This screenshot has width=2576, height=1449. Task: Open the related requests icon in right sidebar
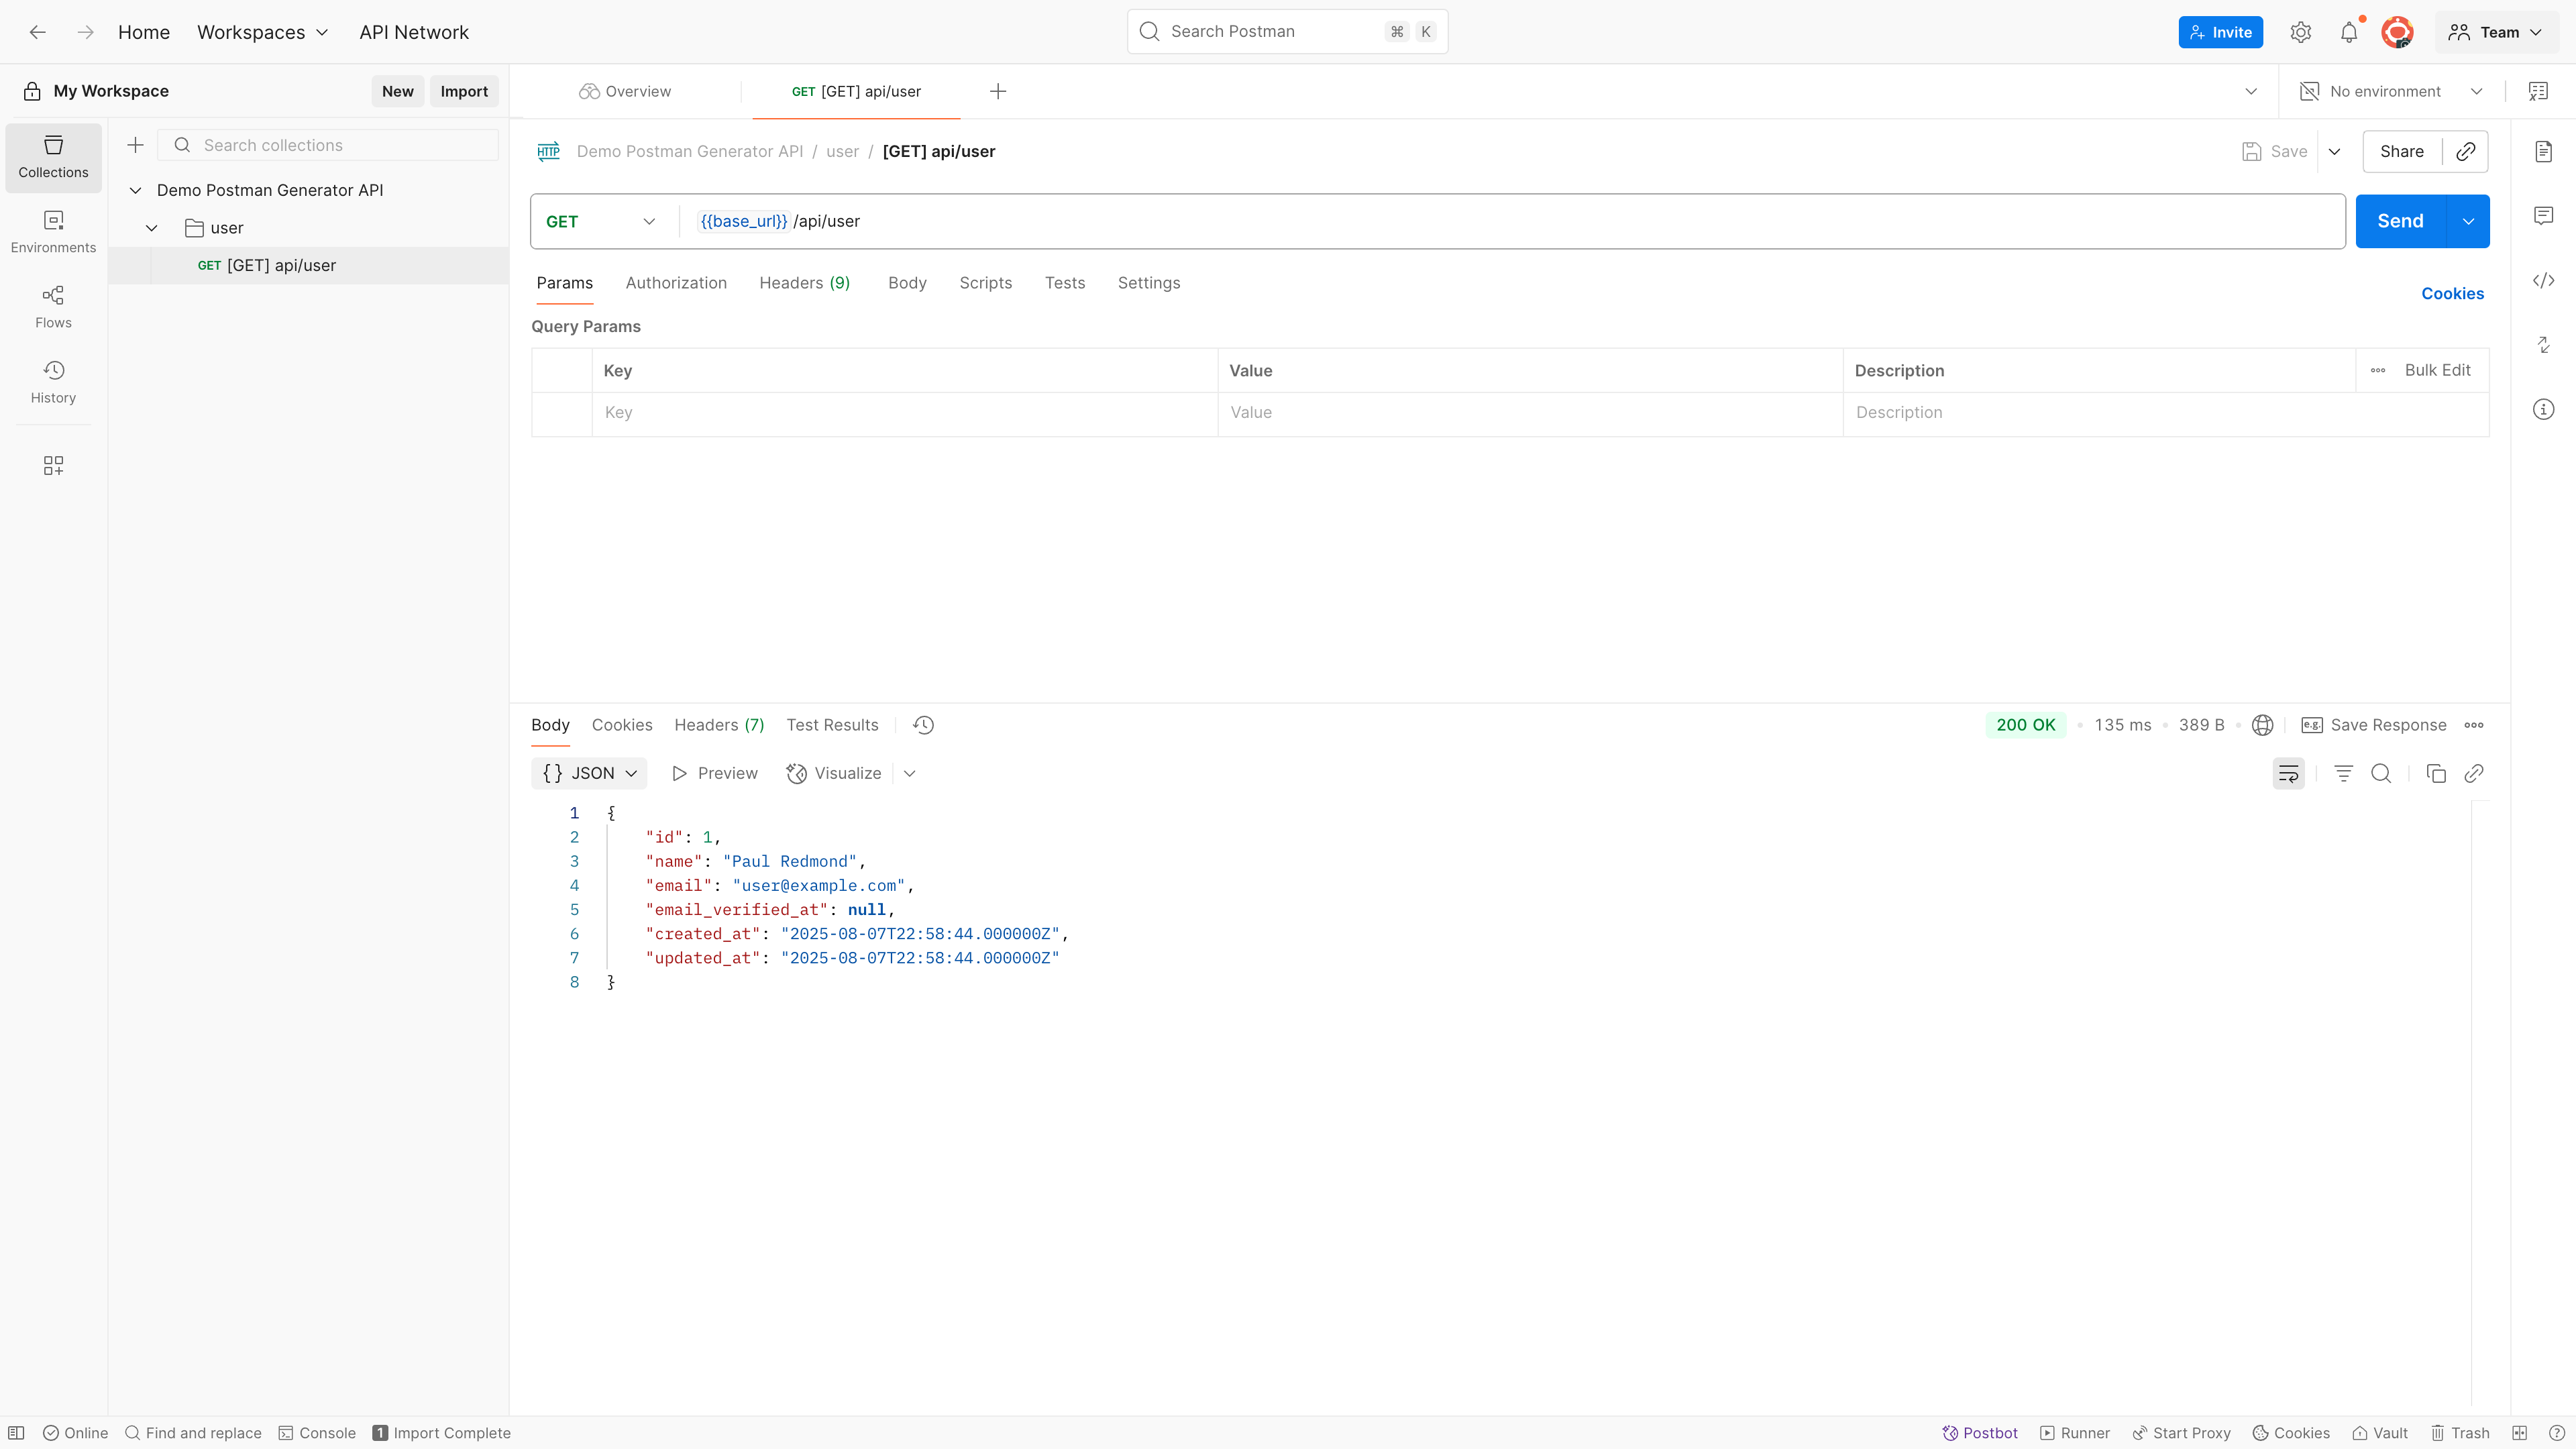[x=2543, y=345]
